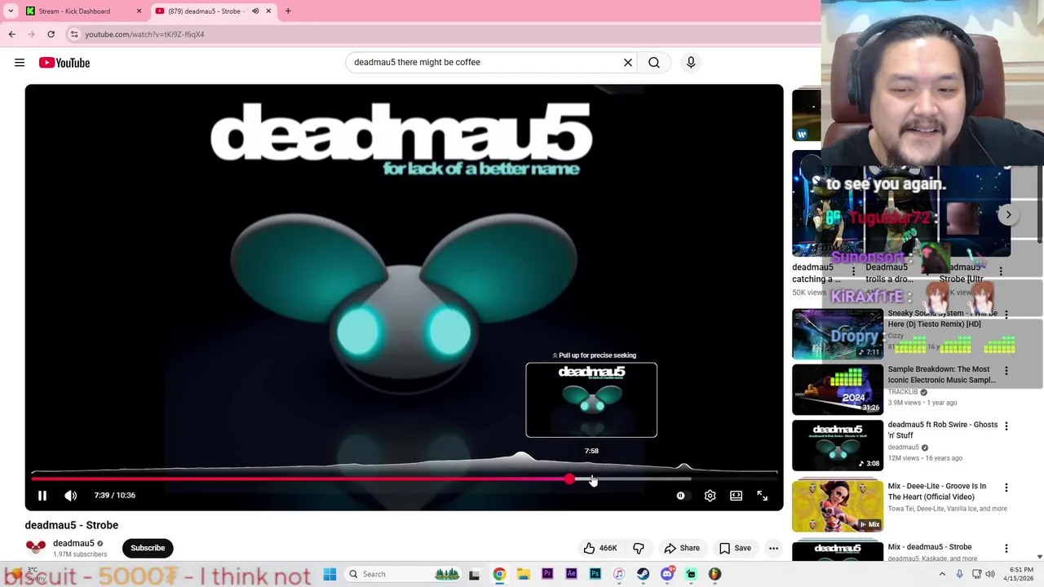
Task: Select the deadmau5 - Strobe browser tab
Action: pyautogui.click(x=206, y=11)
